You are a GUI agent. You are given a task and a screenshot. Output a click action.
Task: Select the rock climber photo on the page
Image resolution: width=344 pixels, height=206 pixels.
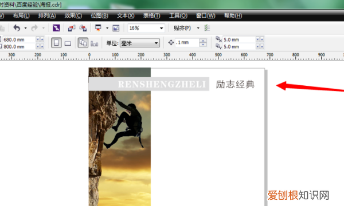120,137
